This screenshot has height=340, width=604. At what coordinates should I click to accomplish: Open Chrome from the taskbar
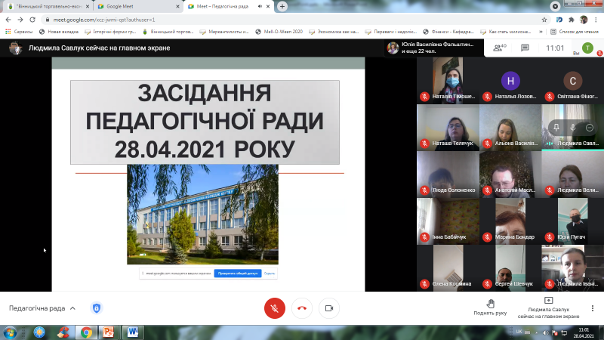click(x=86, y=332)
